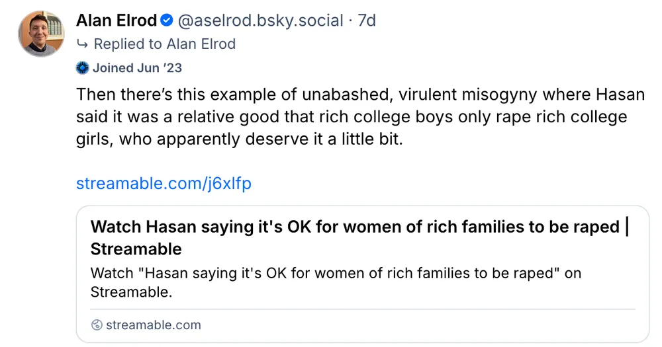Click the round blue badge beside "Joined"

coord(83,67)
